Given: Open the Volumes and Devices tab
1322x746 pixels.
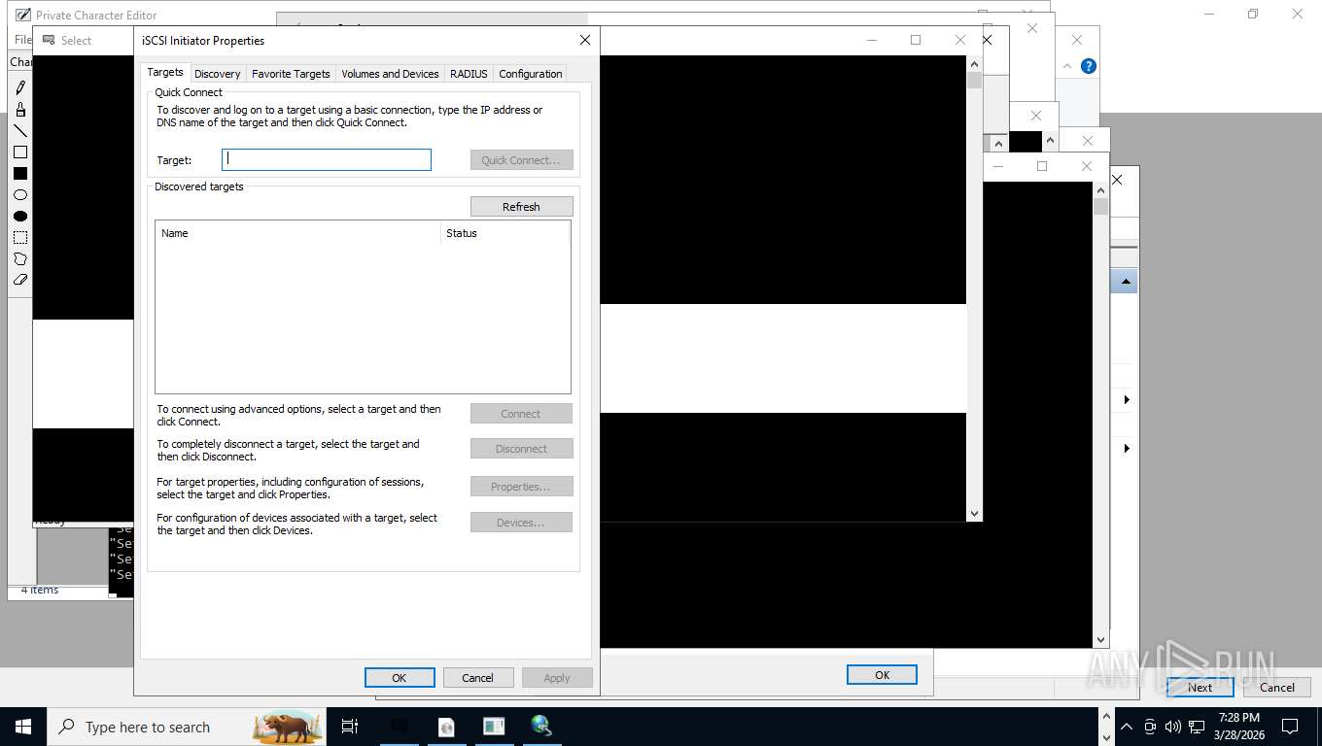Looking at the screenshot, I should (x=390, y=74).
